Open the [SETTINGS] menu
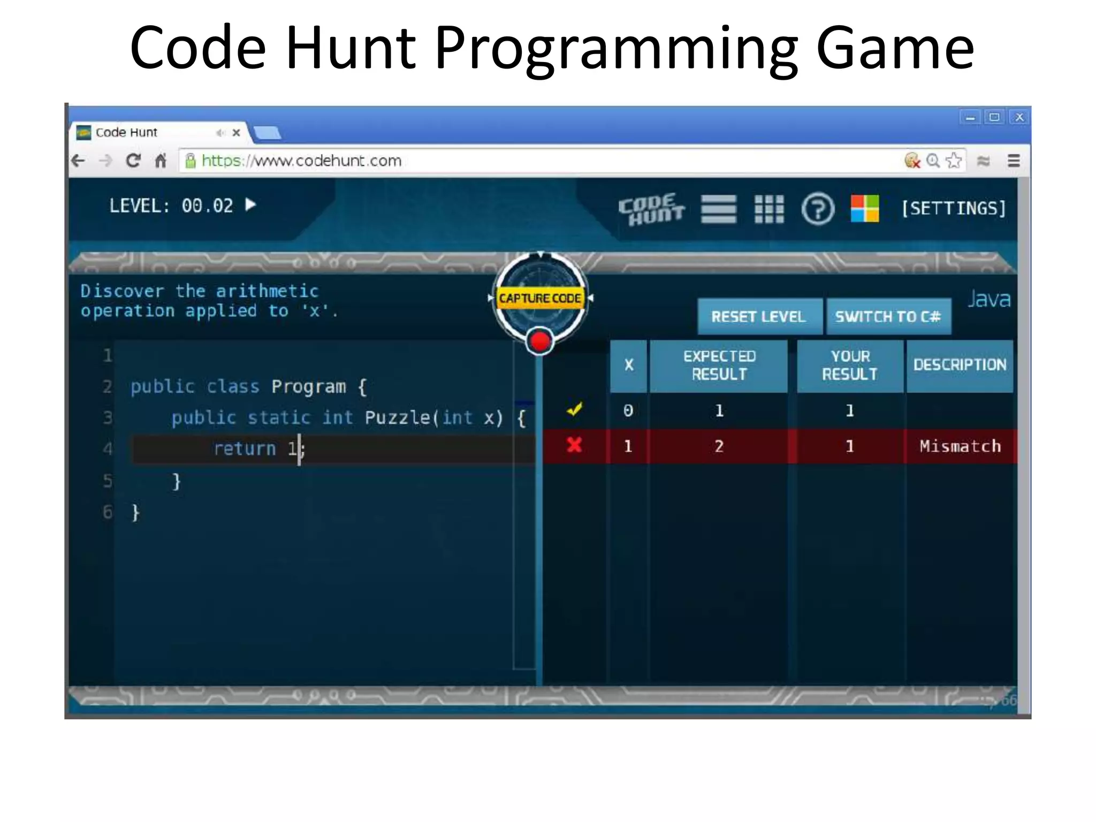 (x=954, y=209)
